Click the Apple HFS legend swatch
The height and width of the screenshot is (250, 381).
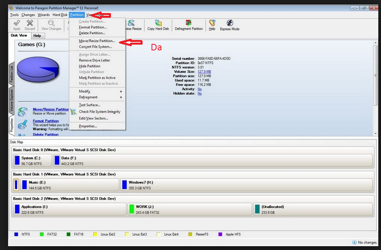(x=220, y=234)
